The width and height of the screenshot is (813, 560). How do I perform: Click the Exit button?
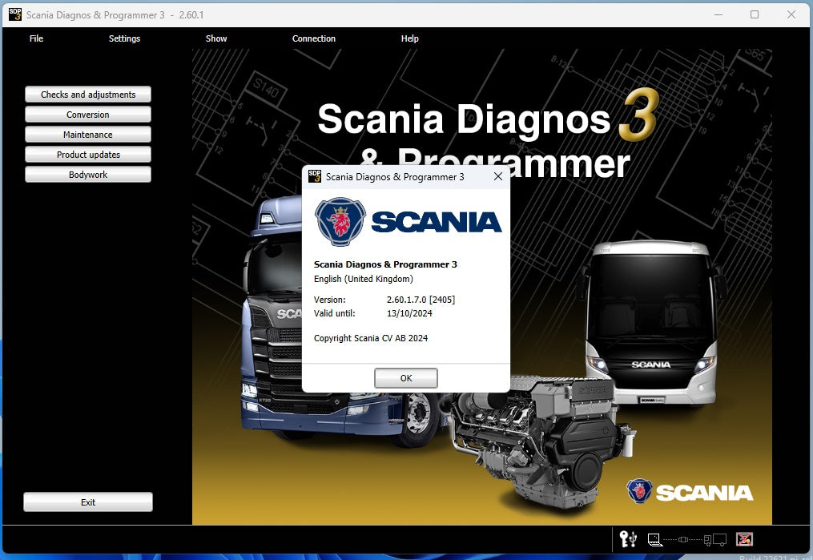(x=88, y=502)
